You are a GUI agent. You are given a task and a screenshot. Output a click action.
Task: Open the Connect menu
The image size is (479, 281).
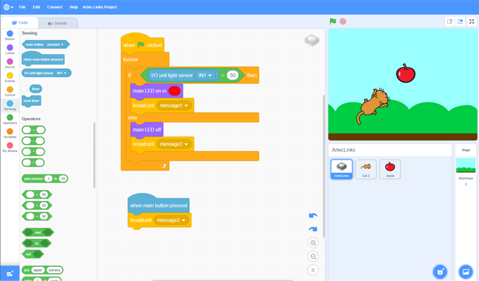pos(55,7)
